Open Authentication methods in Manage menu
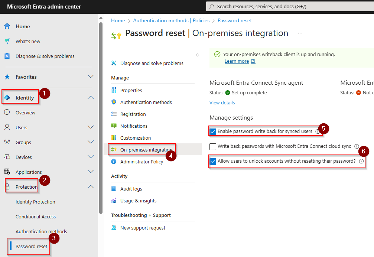This screenshot has width=374, height=257. (x=146, y=102)
